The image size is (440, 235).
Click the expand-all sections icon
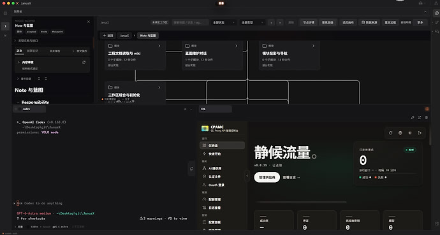pos(39,79)
